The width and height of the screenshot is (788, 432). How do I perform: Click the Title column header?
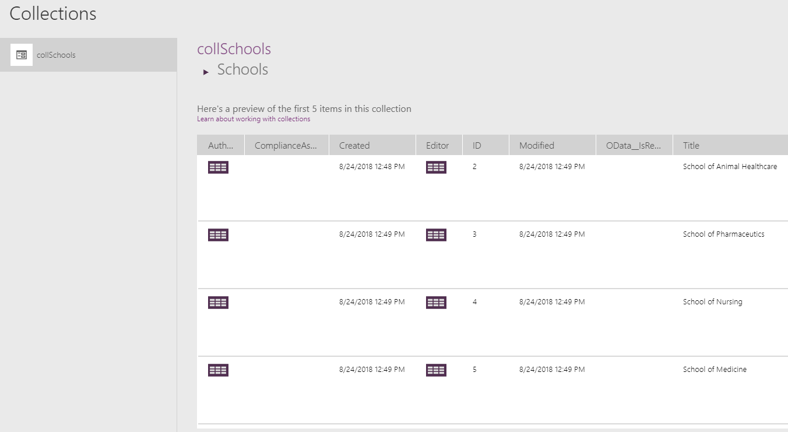691,146
